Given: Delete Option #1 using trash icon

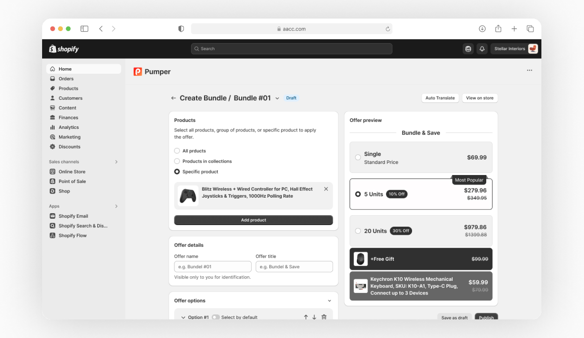Looking at the screenshot, I should point(324,317).
